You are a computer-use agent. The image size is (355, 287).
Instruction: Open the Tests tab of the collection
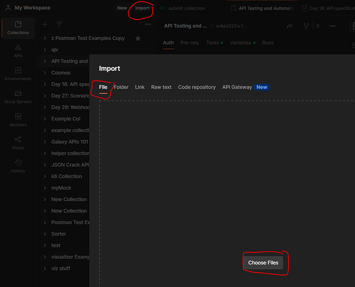click(x=214, y=42)
